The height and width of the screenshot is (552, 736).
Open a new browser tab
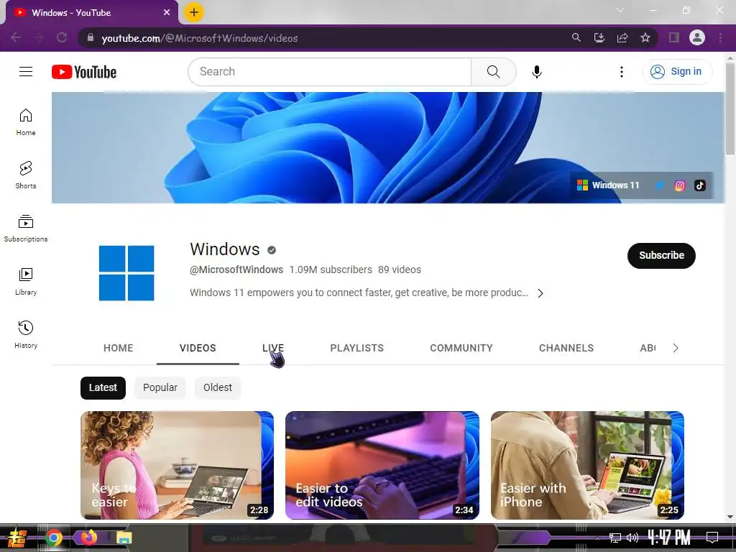pyautogui.click(x=194, y=12)
